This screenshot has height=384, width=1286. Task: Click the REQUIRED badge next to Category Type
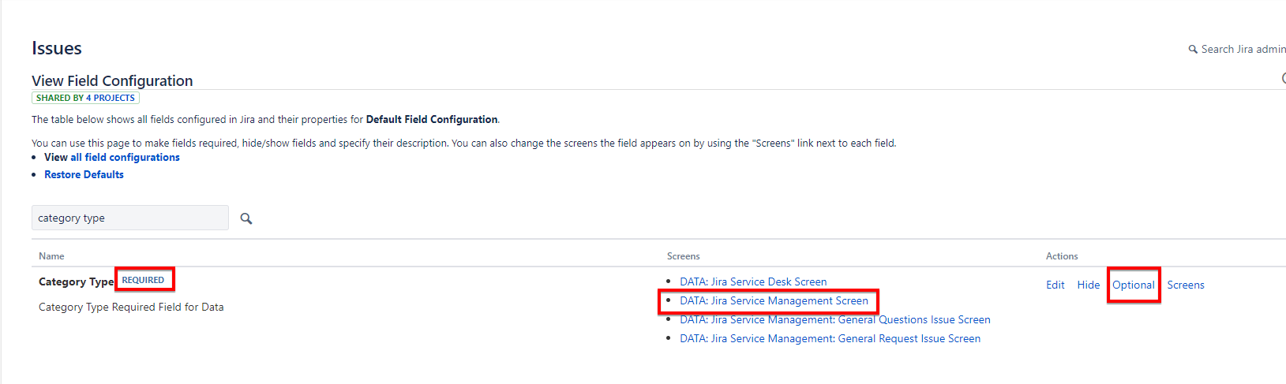(143, 280)
